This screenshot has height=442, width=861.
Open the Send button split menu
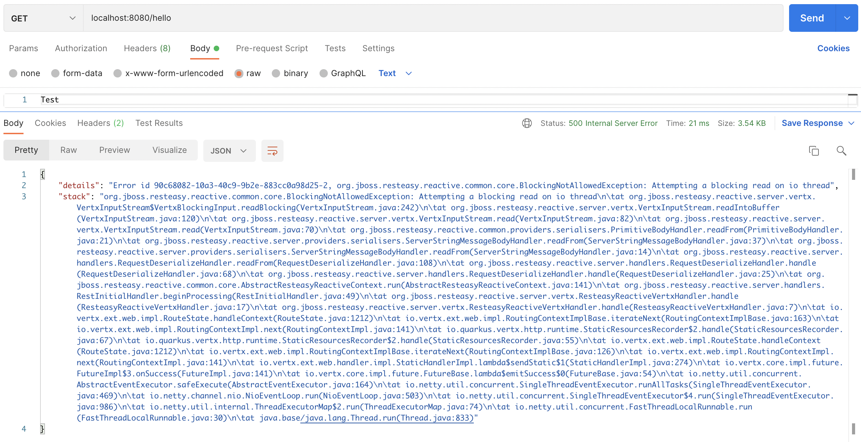click(x=847, y=18)
